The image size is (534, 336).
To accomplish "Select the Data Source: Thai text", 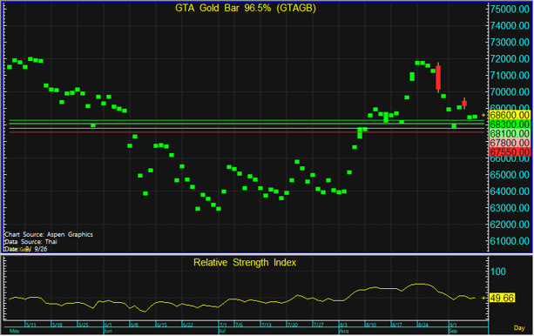I will click(x=30, y=242).
